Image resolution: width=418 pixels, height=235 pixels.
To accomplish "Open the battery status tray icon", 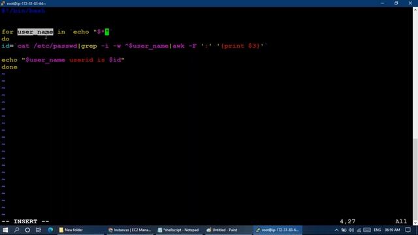I will coord(344,230).
